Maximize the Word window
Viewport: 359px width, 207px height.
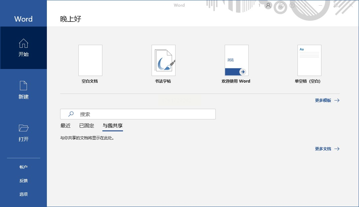tap(336, 5)
